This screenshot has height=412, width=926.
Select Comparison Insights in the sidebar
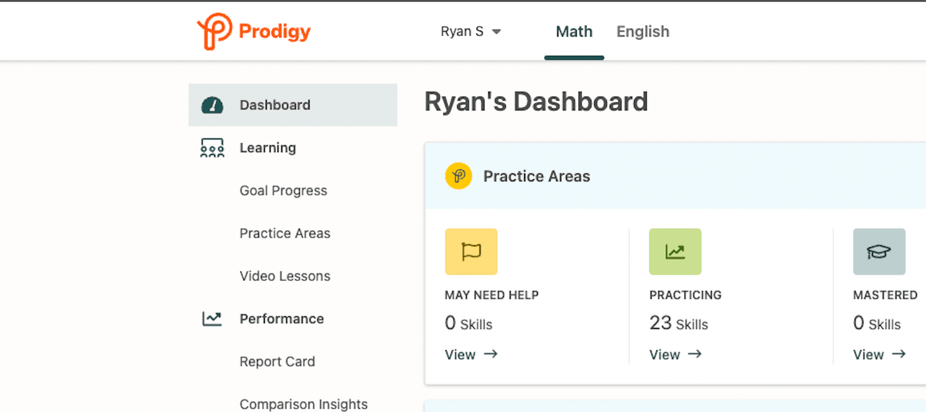303,404
